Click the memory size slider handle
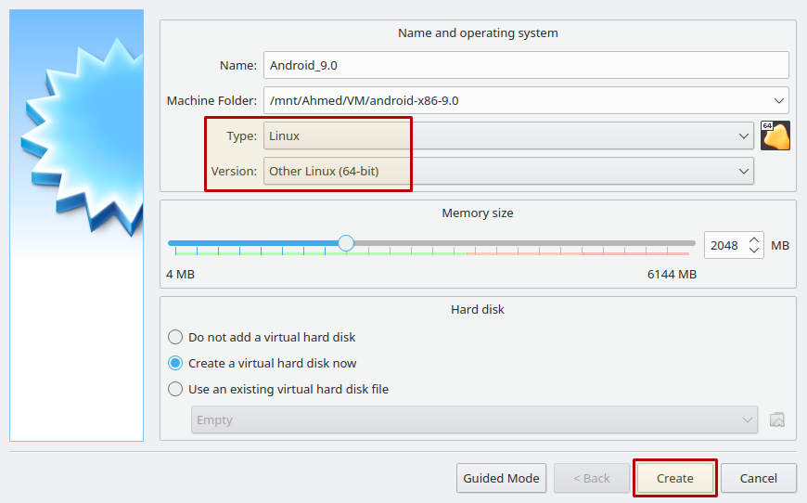Screen dimensions: 807x503 tap(346, 243)
